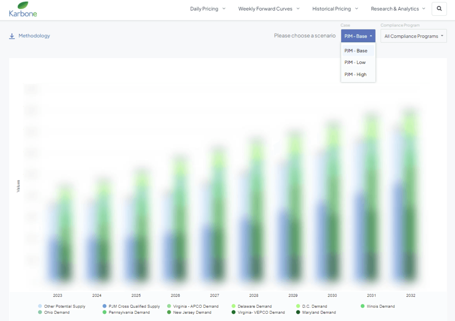Screen dimensions: 455x321
Task: Click the Delaware Demand legend color dot
Action: pos(233,306)
